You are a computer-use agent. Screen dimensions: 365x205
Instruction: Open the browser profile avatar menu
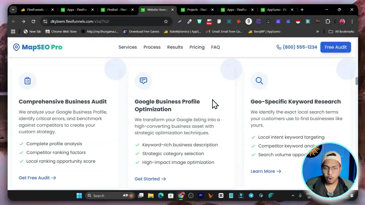point(342,21)
